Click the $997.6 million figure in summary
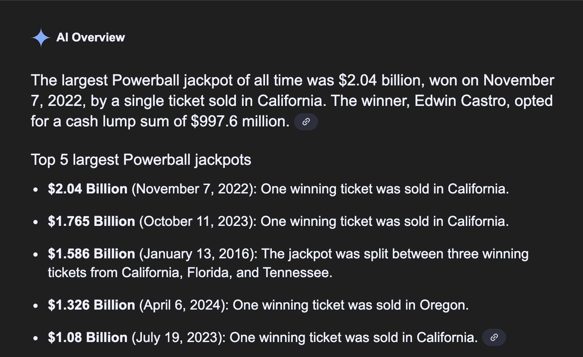Image resolution: width=583 pixels, height=357 pixels. [x=240, y=121]
